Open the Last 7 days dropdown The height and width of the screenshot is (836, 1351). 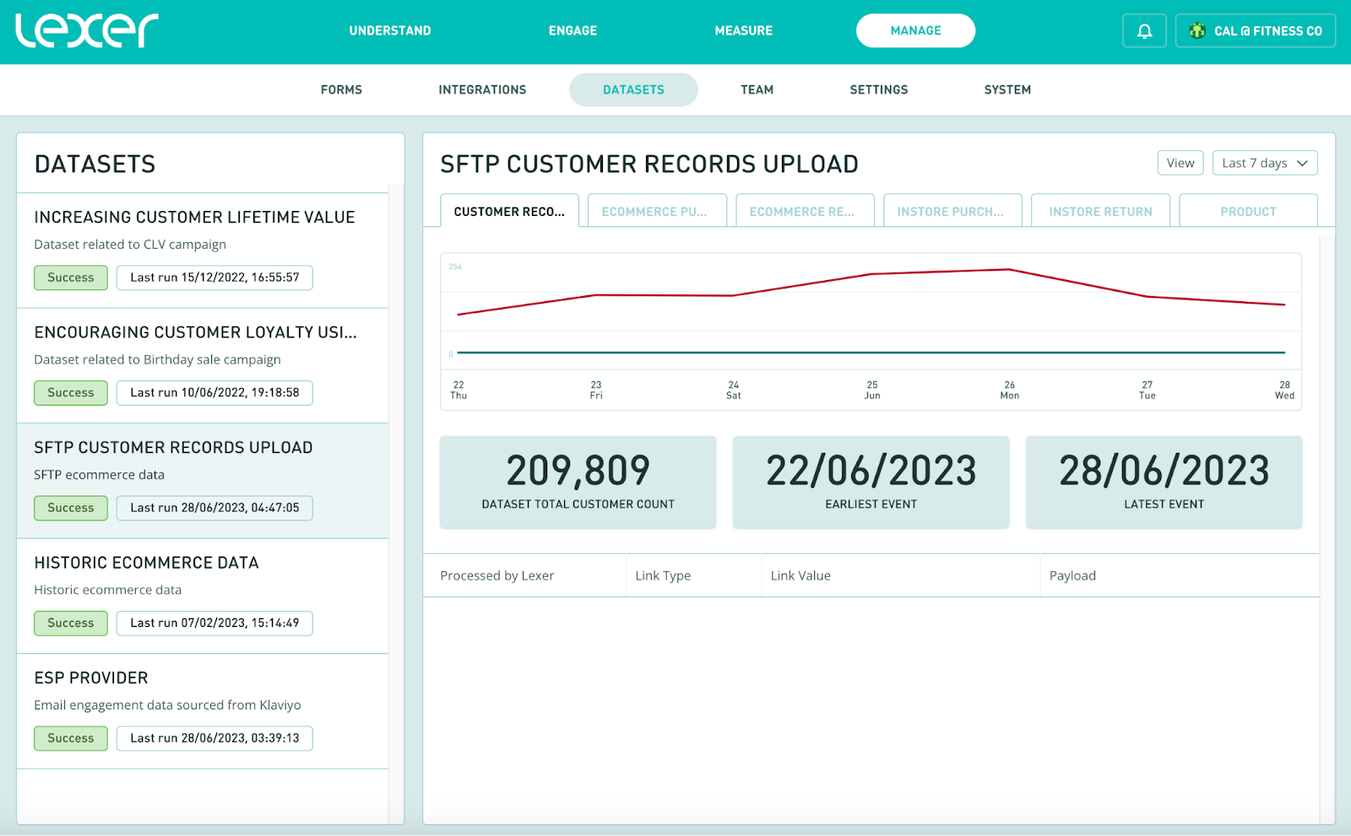tap(1264, 163)
